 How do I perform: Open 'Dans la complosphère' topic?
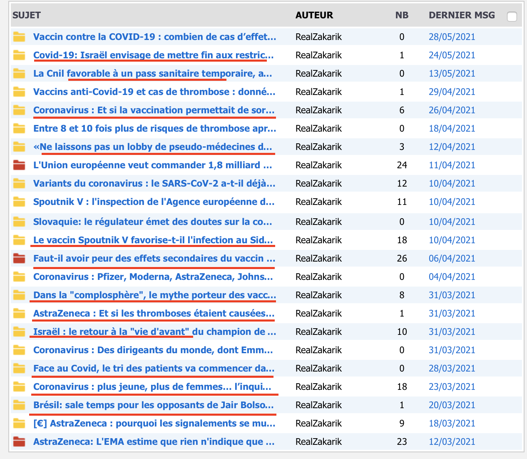tap(154, 295)
